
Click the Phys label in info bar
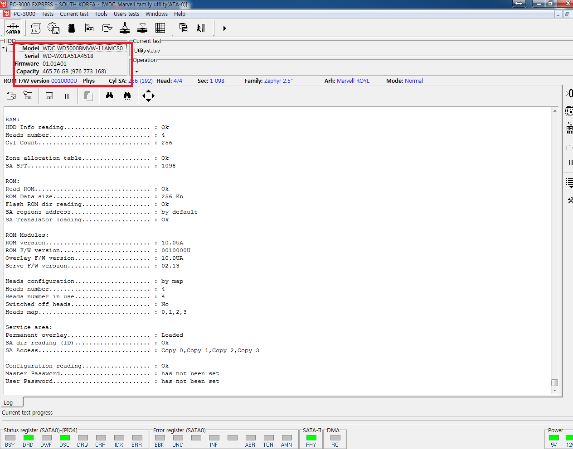point(89,81)
